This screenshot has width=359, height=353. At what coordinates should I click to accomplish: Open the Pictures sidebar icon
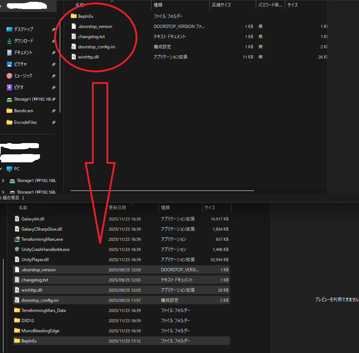pos(9,64)
